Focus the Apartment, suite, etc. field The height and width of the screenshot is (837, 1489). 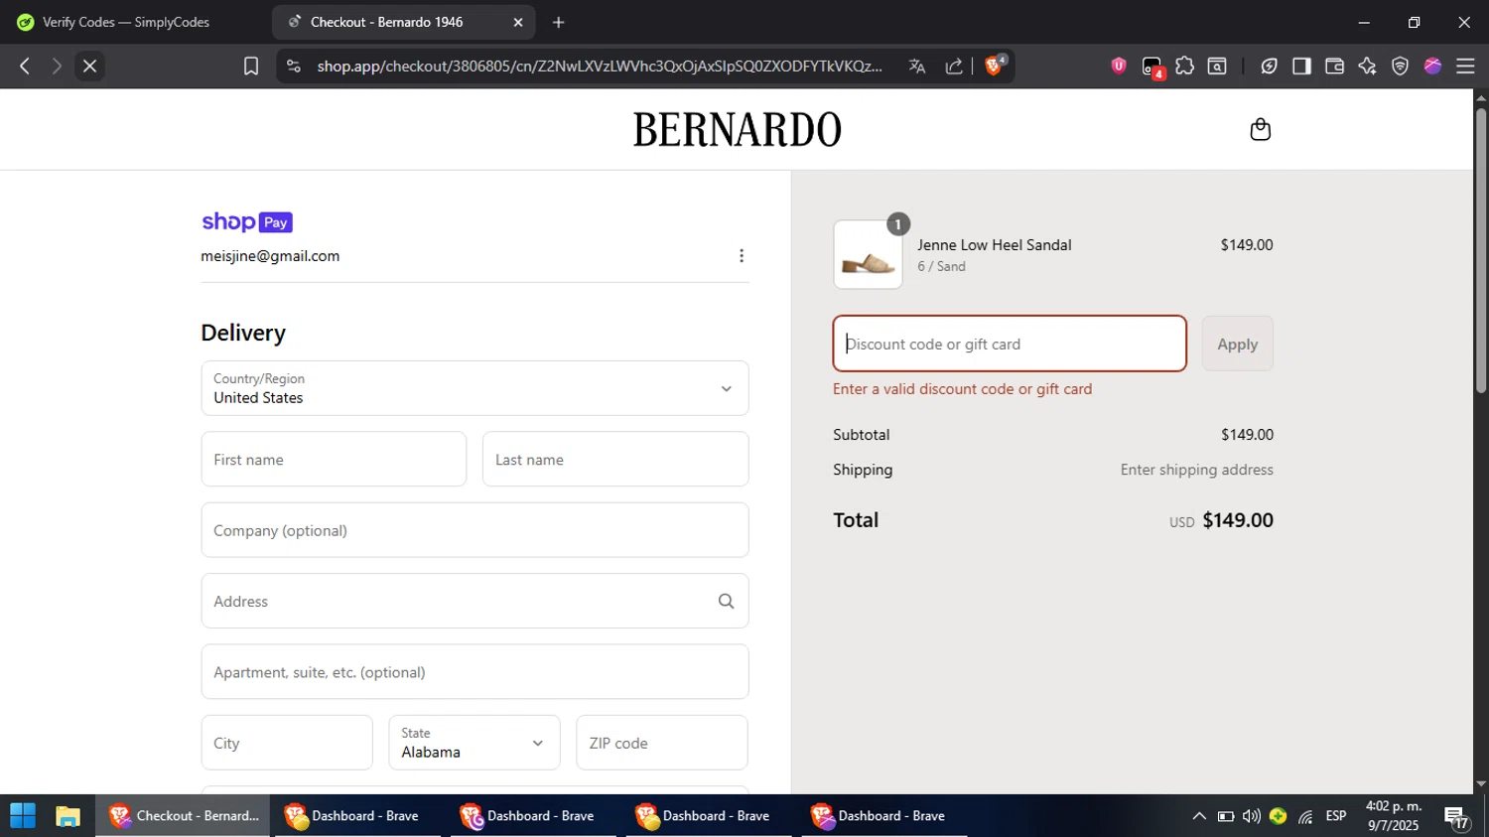(x=474, y=672)
